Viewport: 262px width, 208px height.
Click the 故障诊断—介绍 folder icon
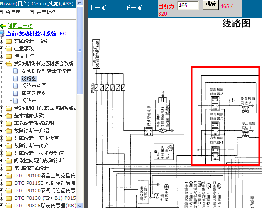pos(9,131)
